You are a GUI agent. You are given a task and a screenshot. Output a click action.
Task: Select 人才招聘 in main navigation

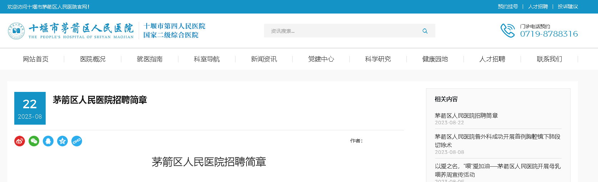click(x=492, y=59)
